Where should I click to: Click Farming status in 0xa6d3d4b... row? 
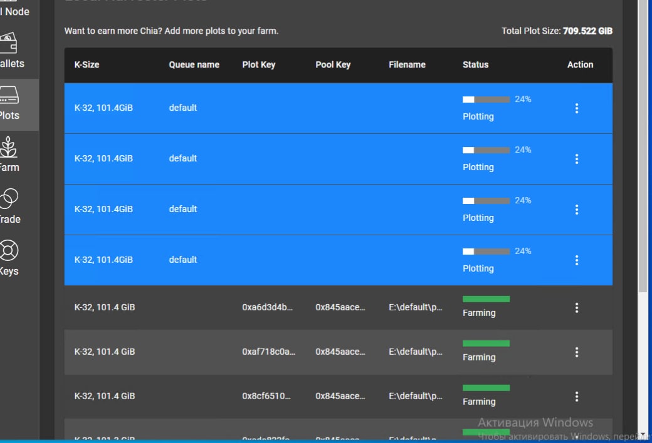pos(479,313)
